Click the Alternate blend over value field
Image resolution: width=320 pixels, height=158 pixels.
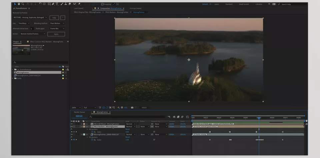pos(32,29)
